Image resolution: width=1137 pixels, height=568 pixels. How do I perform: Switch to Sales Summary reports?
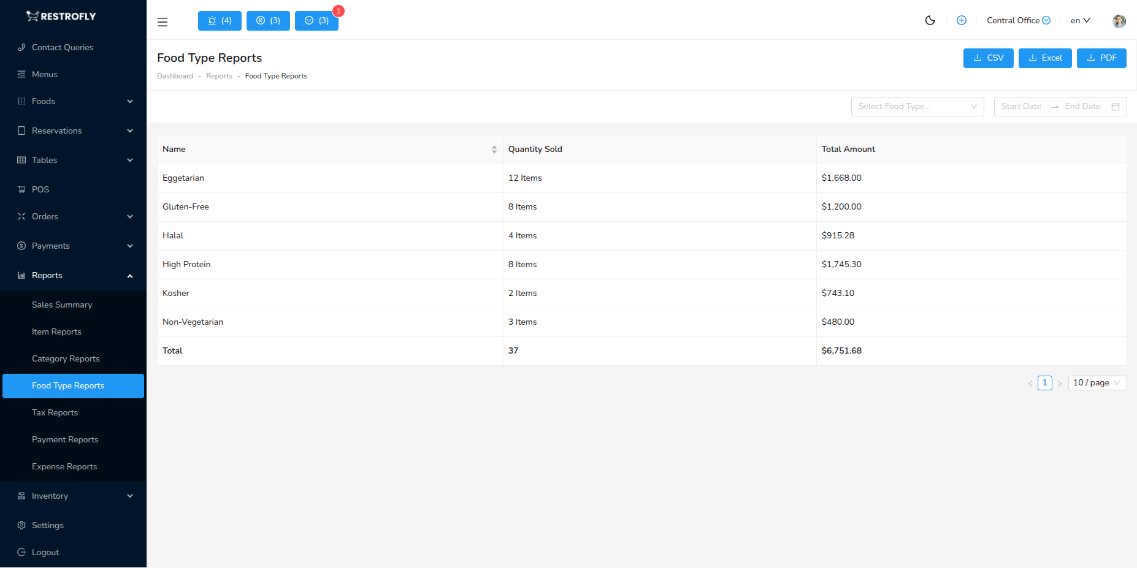(62, 305)
